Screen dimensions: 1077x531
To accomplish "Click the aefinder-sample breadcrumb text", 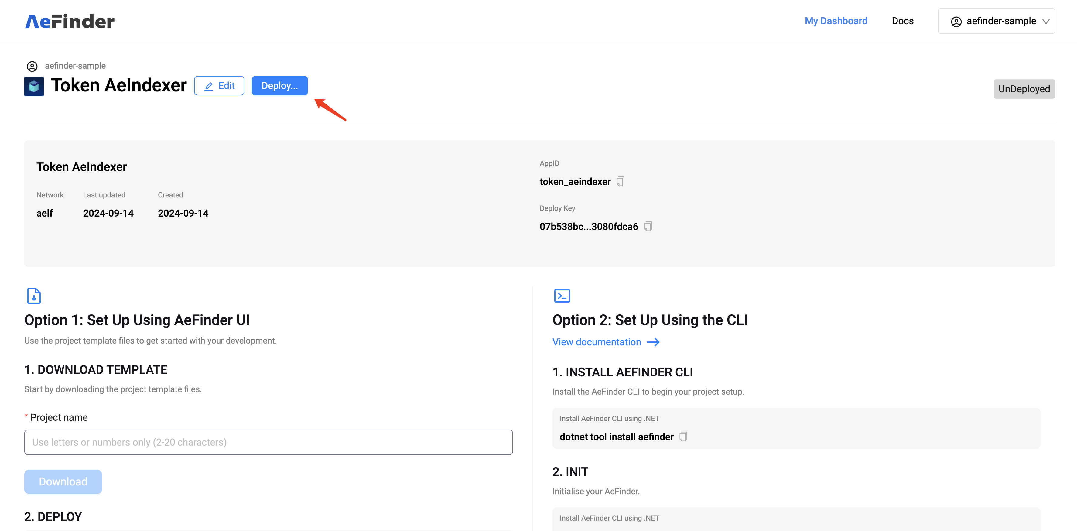I will pyautogui.click(x=75, y=66).
